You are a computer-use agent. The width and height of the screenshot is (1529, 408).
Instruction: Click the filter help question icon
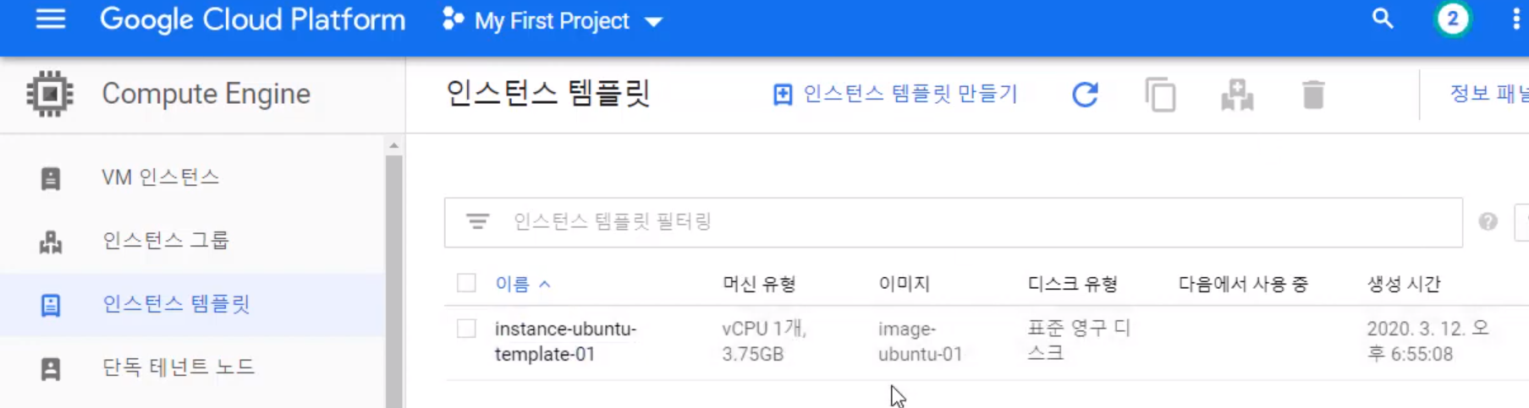(x=1488, y=221)
